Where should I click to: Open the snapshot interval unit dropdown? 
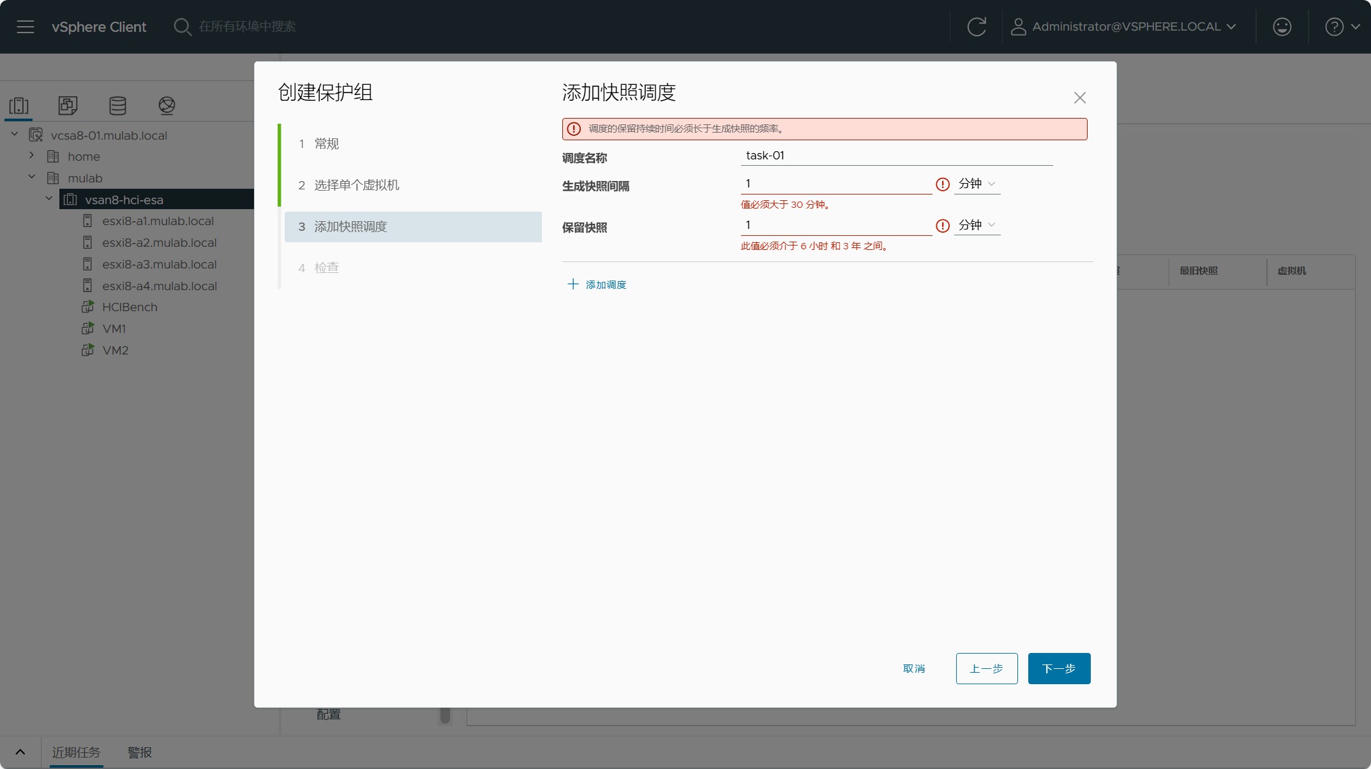click(x=977, y=184)
